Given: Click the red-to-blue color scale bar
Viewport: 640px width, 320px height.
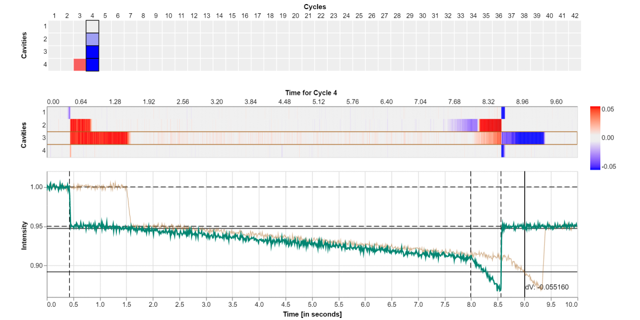Looking at the screenshot, I should point(596,138).
